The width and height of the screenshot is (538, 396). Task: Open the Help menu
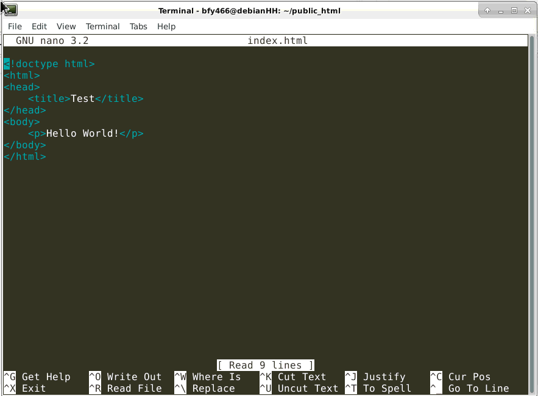(x=166, y=26)
